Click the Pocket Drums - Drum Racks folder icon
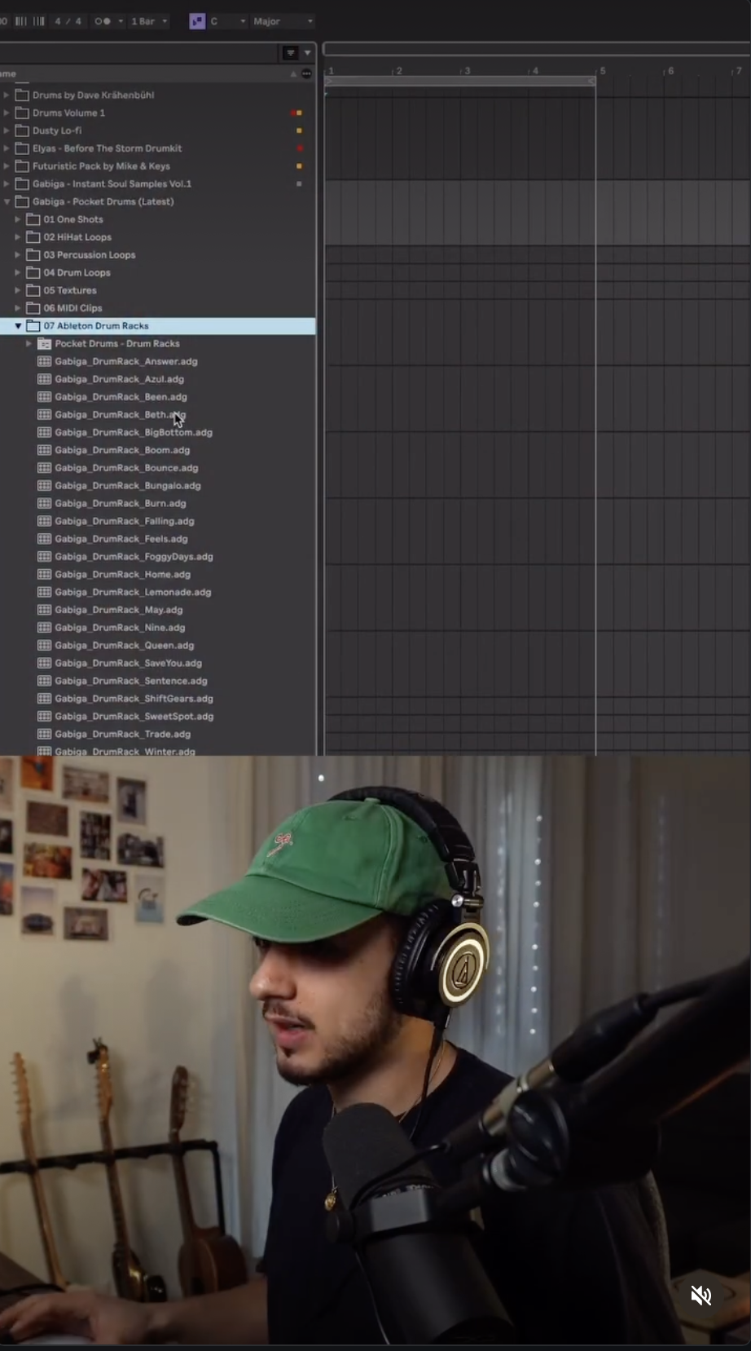 pyautogui.click(x=45, y=343)
